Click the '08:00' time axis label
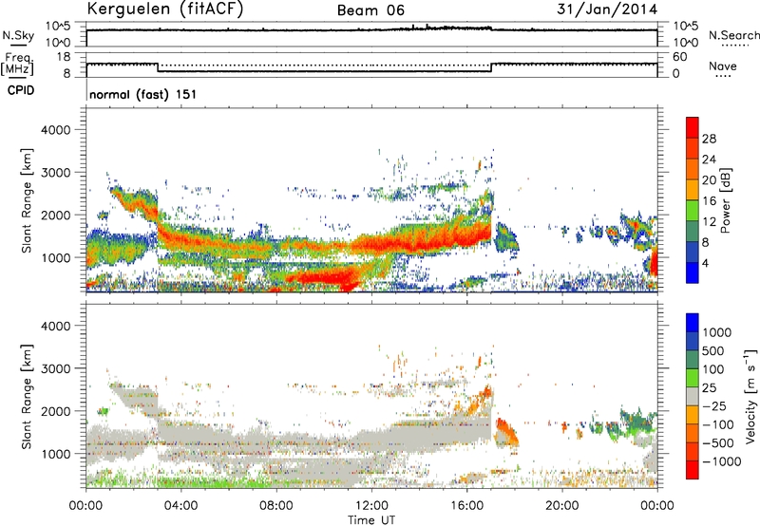 point(276,506)
